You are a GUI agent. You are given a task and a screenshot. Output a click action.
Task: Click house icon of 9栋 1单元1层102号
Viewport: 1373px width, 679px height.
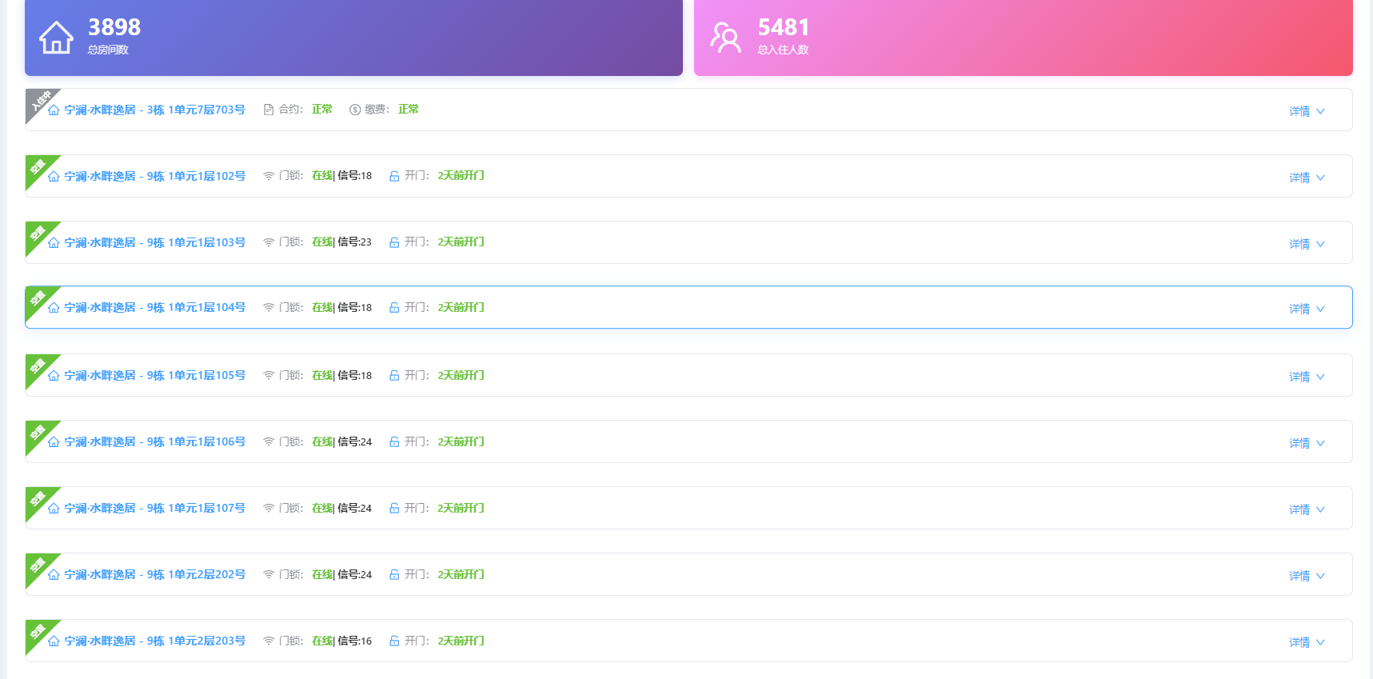pyautogui.click(x=54, y=176)
